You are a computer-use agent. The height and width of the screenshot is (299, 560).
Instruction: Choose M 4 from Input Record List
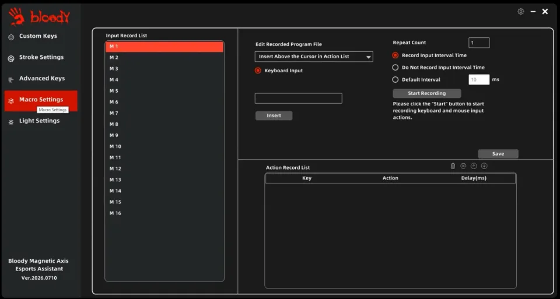point(164,80)
